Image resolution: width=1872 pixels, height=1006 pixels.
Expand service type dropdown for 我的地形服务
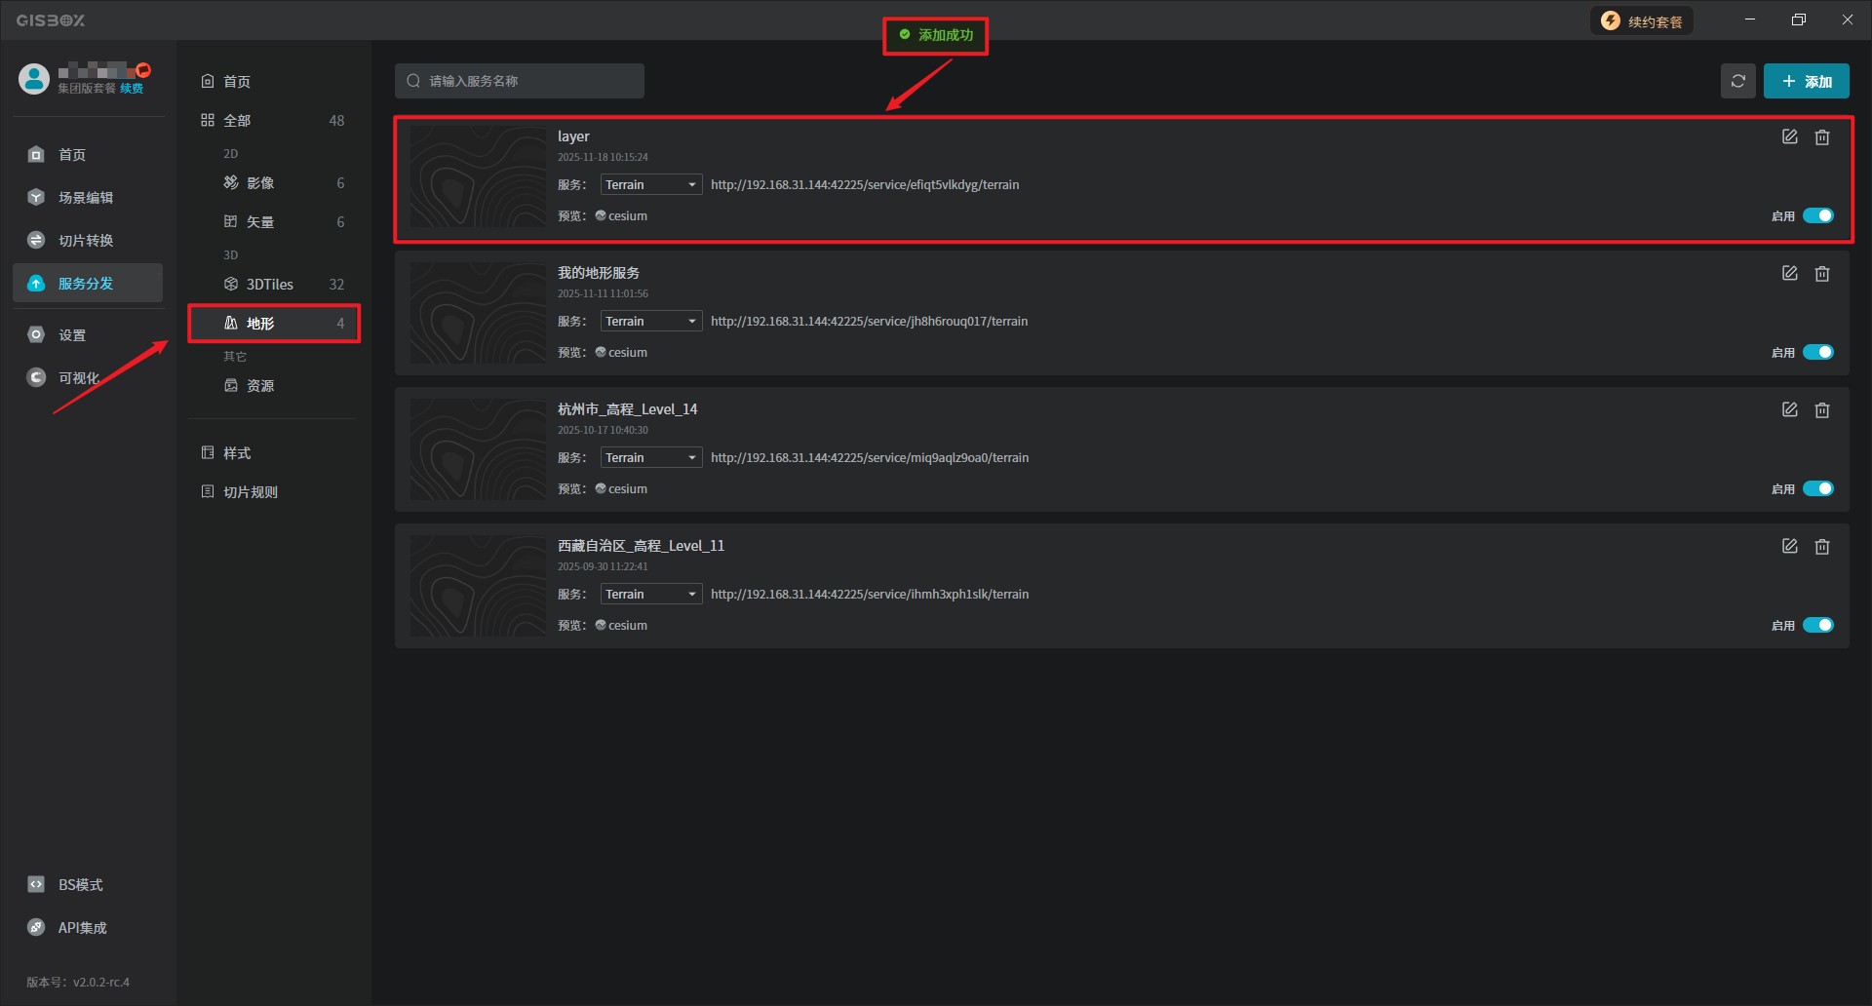pyautogui.click(x=650, y=322)
